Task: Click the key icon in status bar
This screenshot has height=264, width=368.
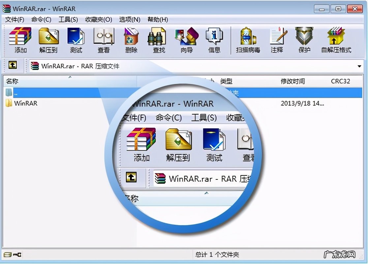Action: (17, 255)
